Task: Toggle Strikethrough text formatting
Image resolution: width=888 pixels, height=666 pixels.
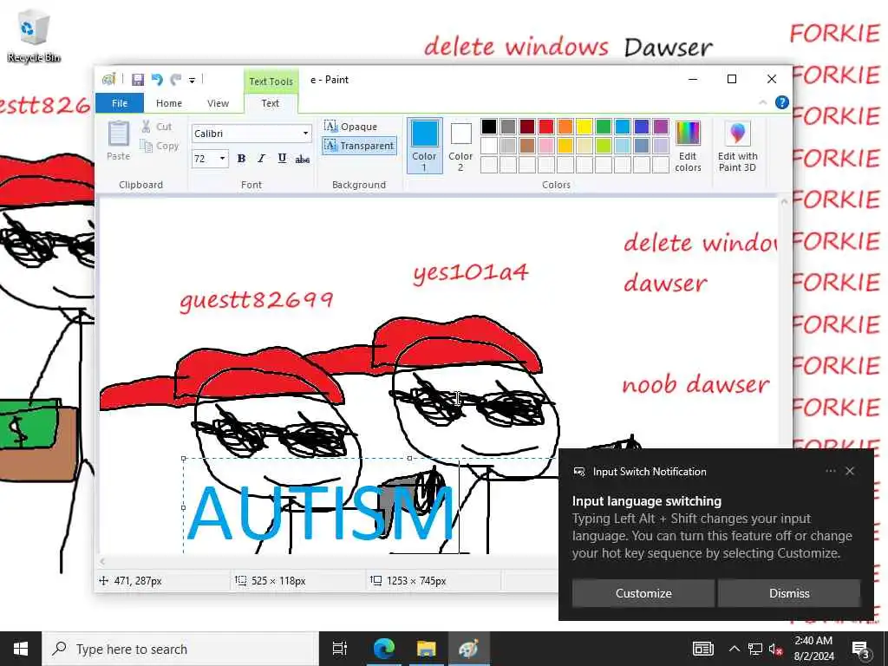Action: pyautogui.click(x=303, y=160)
